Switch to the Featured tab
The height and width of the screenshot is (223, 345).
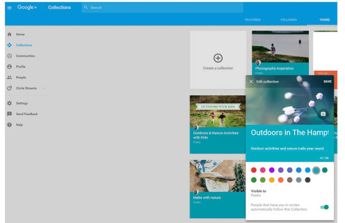coord(253,20)
